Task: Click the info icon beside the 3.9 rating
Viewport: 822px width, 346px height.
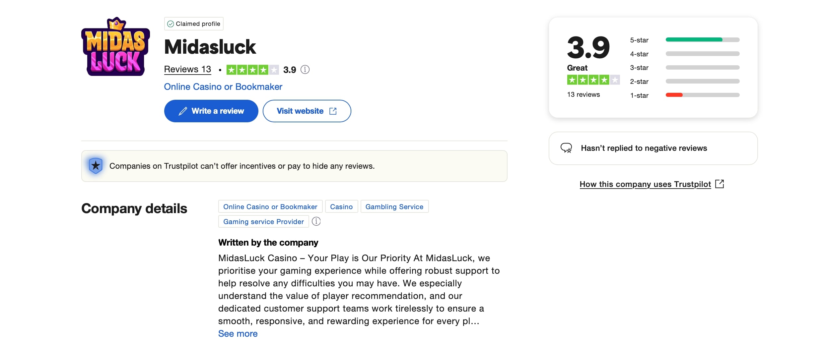Action: point(305,70)
